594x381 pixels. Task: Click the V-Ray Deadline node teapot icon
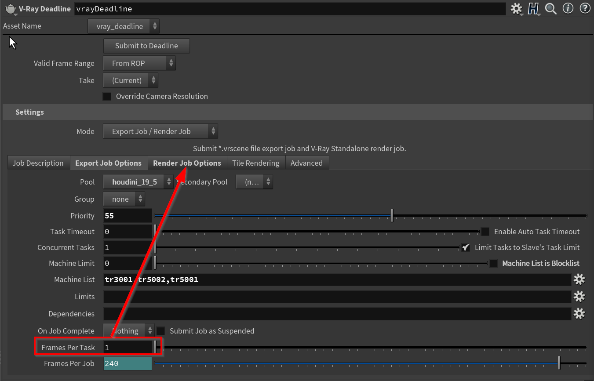pos(11,9)
